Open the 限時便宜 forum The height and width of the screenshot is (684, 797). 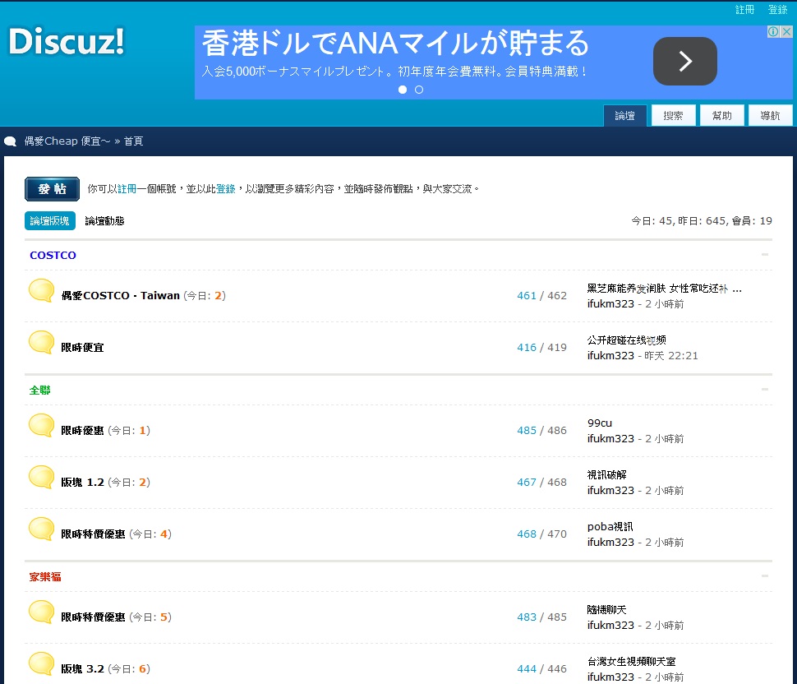82,348
